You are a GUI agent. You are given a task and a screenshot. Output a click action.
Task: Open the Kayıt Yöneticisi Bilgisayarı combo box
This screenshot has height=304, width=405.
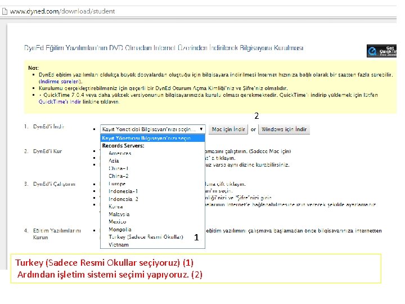pyautogui.click(x=152, y=129)
